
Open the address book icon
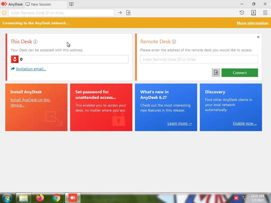pos(253,13)
